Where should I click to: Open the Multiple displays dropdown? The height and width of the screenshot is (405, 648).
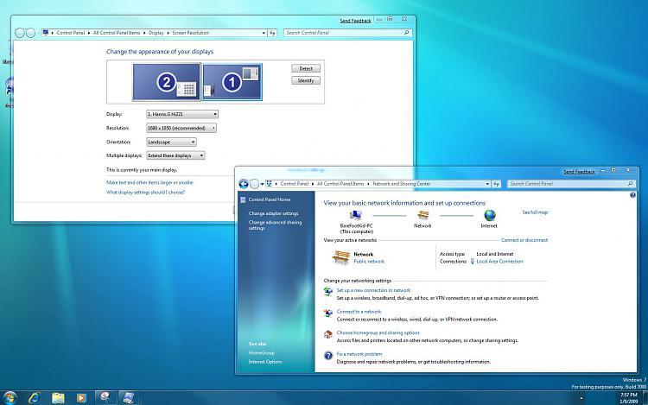click(175, 155)
